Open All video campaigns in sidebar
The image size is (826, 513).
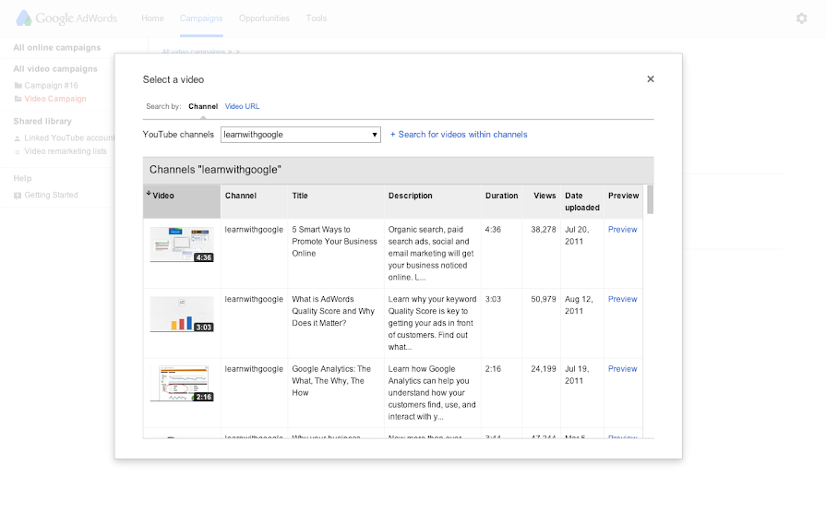click(x=55, y=69)
